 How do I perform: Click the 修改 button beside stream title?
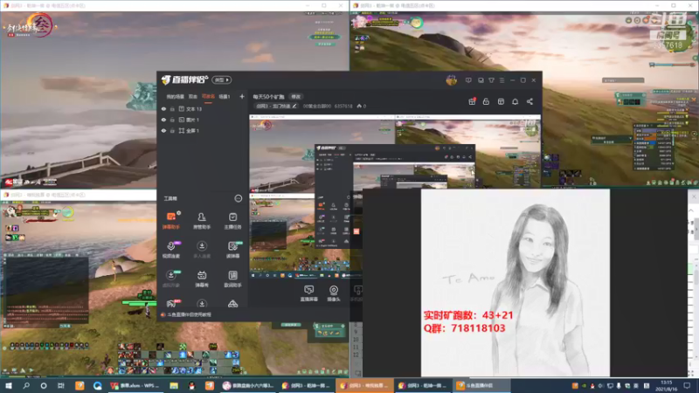coord(296,97)
